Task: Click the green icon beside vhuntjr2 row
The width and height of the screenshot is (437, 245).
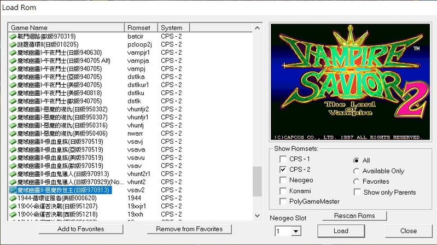Action: pos(13,109)
